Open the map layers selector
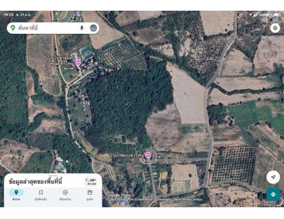This screenshot has height=219, width=284. 275,28
